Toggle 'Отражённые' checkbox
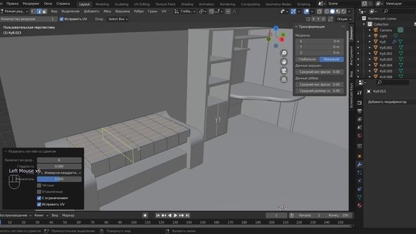Viewport: 416px width, 234px height. (39, 192)
